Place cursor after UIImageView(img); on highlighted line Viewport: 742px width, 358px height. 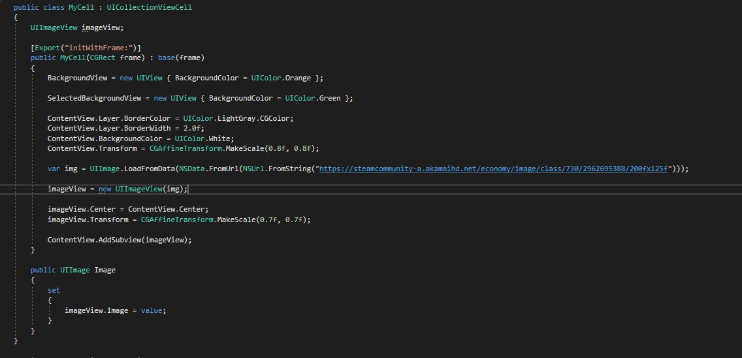click(188, 189)
